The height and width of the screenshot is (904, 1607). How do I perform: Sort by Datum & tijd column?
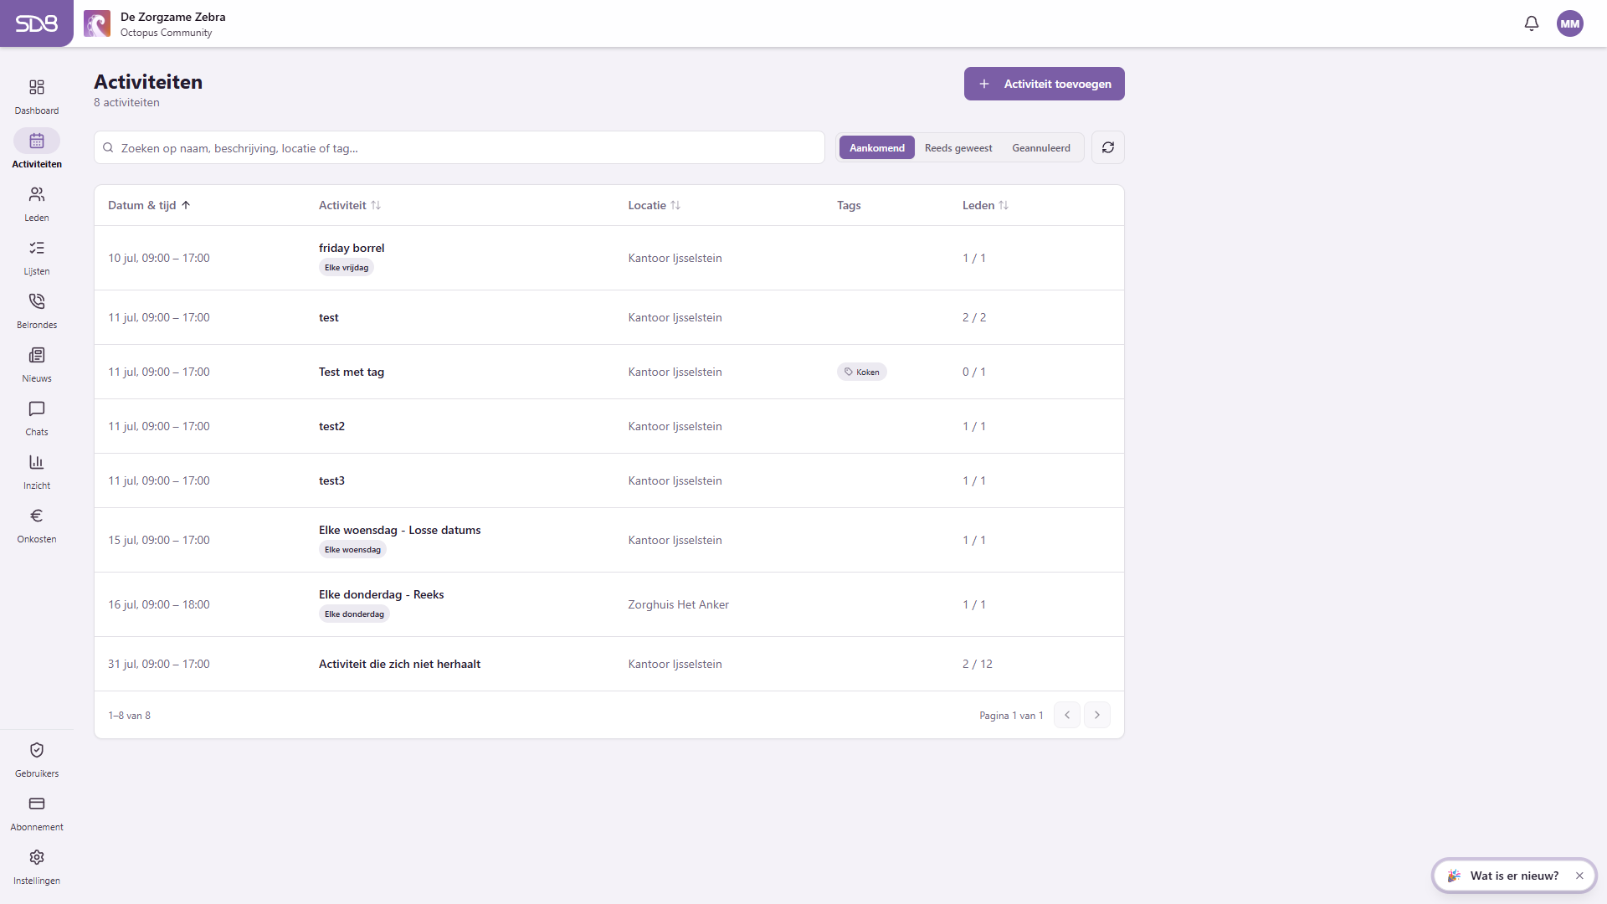(x=150, y=205)
